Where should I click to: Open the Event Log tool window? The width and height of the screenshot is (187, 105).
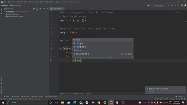tap(179, 97)
